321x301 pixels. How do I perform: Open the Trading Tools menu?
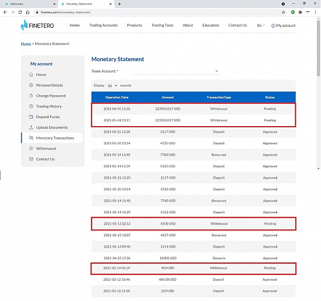(x=162, y=25)
